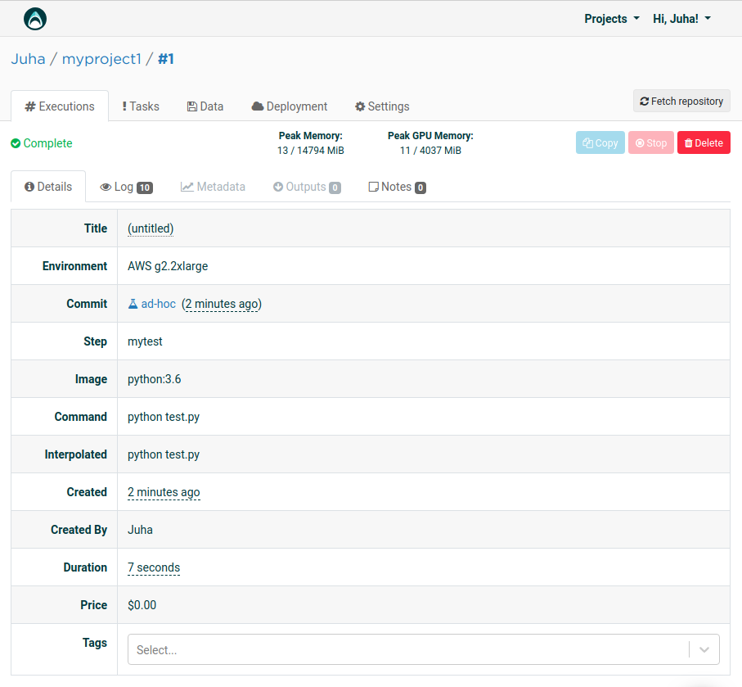Open the Metadata sub-tab
742x687 pixels.
213,187
